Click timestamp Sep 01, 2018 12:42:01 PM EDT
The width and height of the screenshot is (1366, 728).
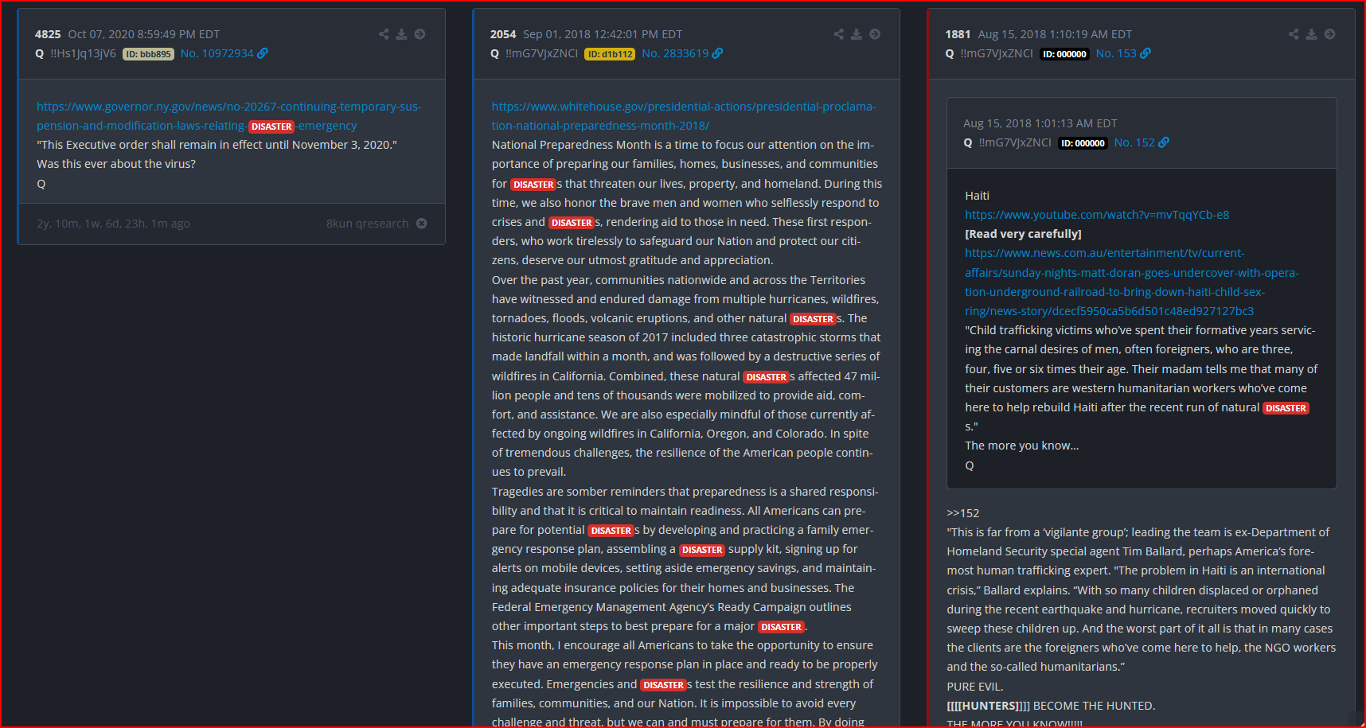pos(603,34)
